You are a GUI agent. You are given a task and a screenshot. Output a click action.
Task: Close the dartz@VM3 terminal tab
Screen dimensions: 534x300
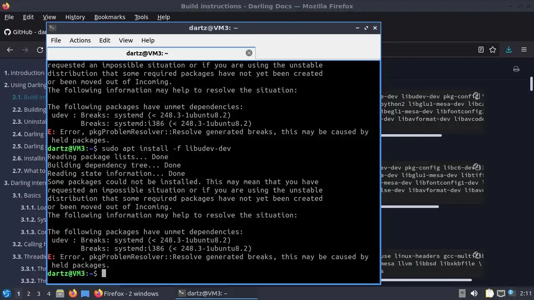click(x=249, y=53)
